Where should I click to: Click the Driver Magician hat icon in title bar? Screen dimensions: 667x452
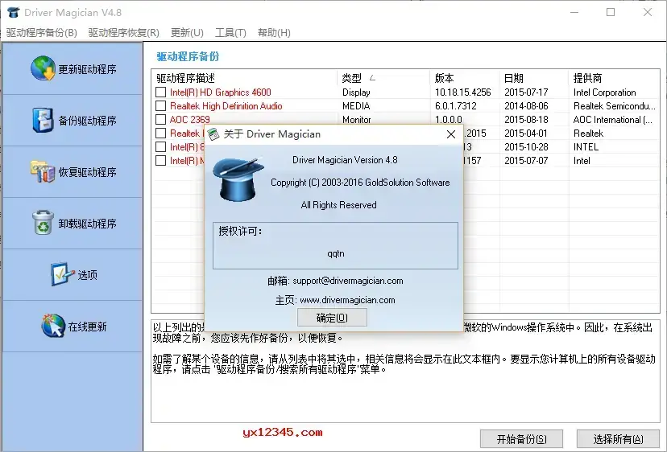(14, 12)
